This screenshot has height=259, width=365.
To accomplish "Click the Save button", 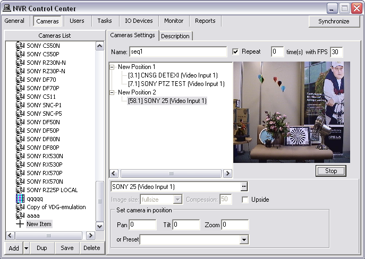I will point(67,248).
